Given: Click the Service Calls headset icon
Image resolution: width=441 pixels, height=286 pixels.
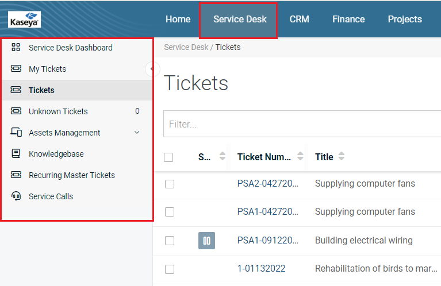Looking at the screenshot, I should tap(16, 196).
